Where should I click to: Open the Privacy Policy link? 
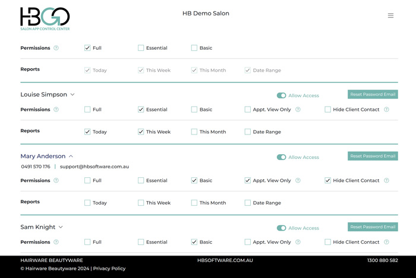pyautogui.click(x=109, y=269)
